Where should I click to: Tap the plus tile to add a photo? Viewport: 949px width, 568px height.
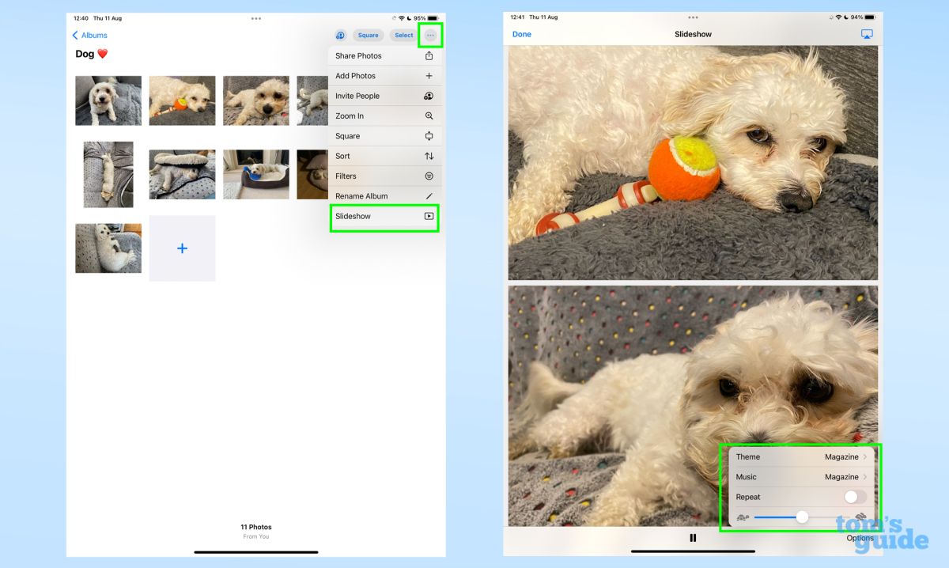182,248
